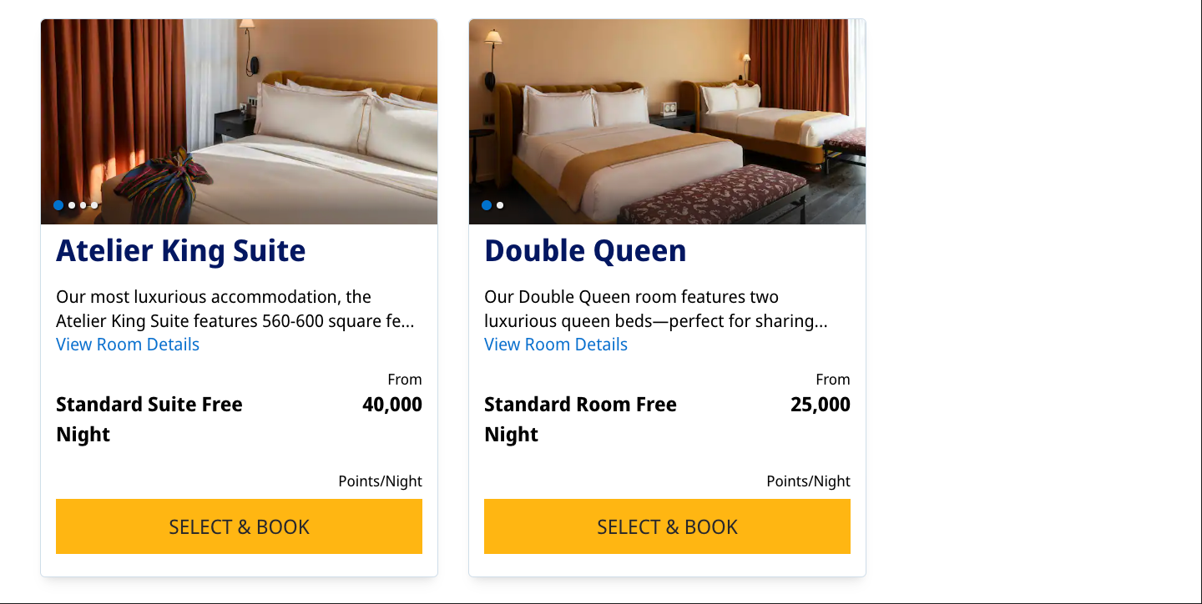The height and width of the screenshot is (604, 1202).
Task: Click the Atelier King Suite heading
Action: 181,251
